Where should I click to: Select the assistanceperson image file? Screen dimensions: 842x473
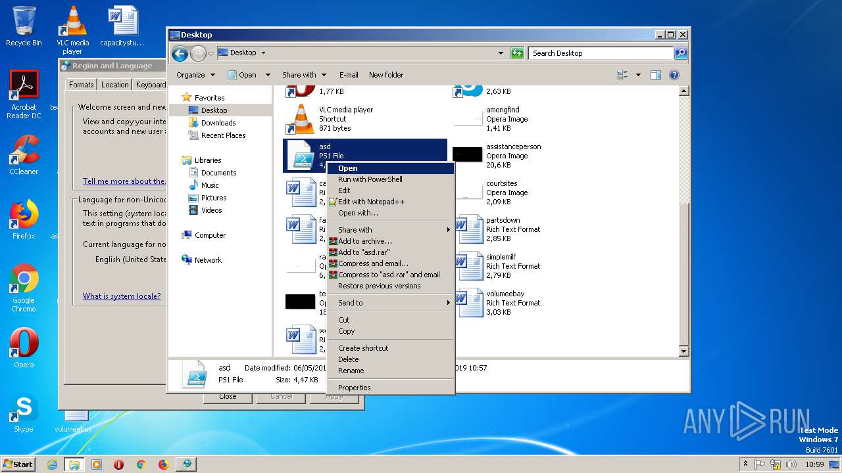point(532,156)
